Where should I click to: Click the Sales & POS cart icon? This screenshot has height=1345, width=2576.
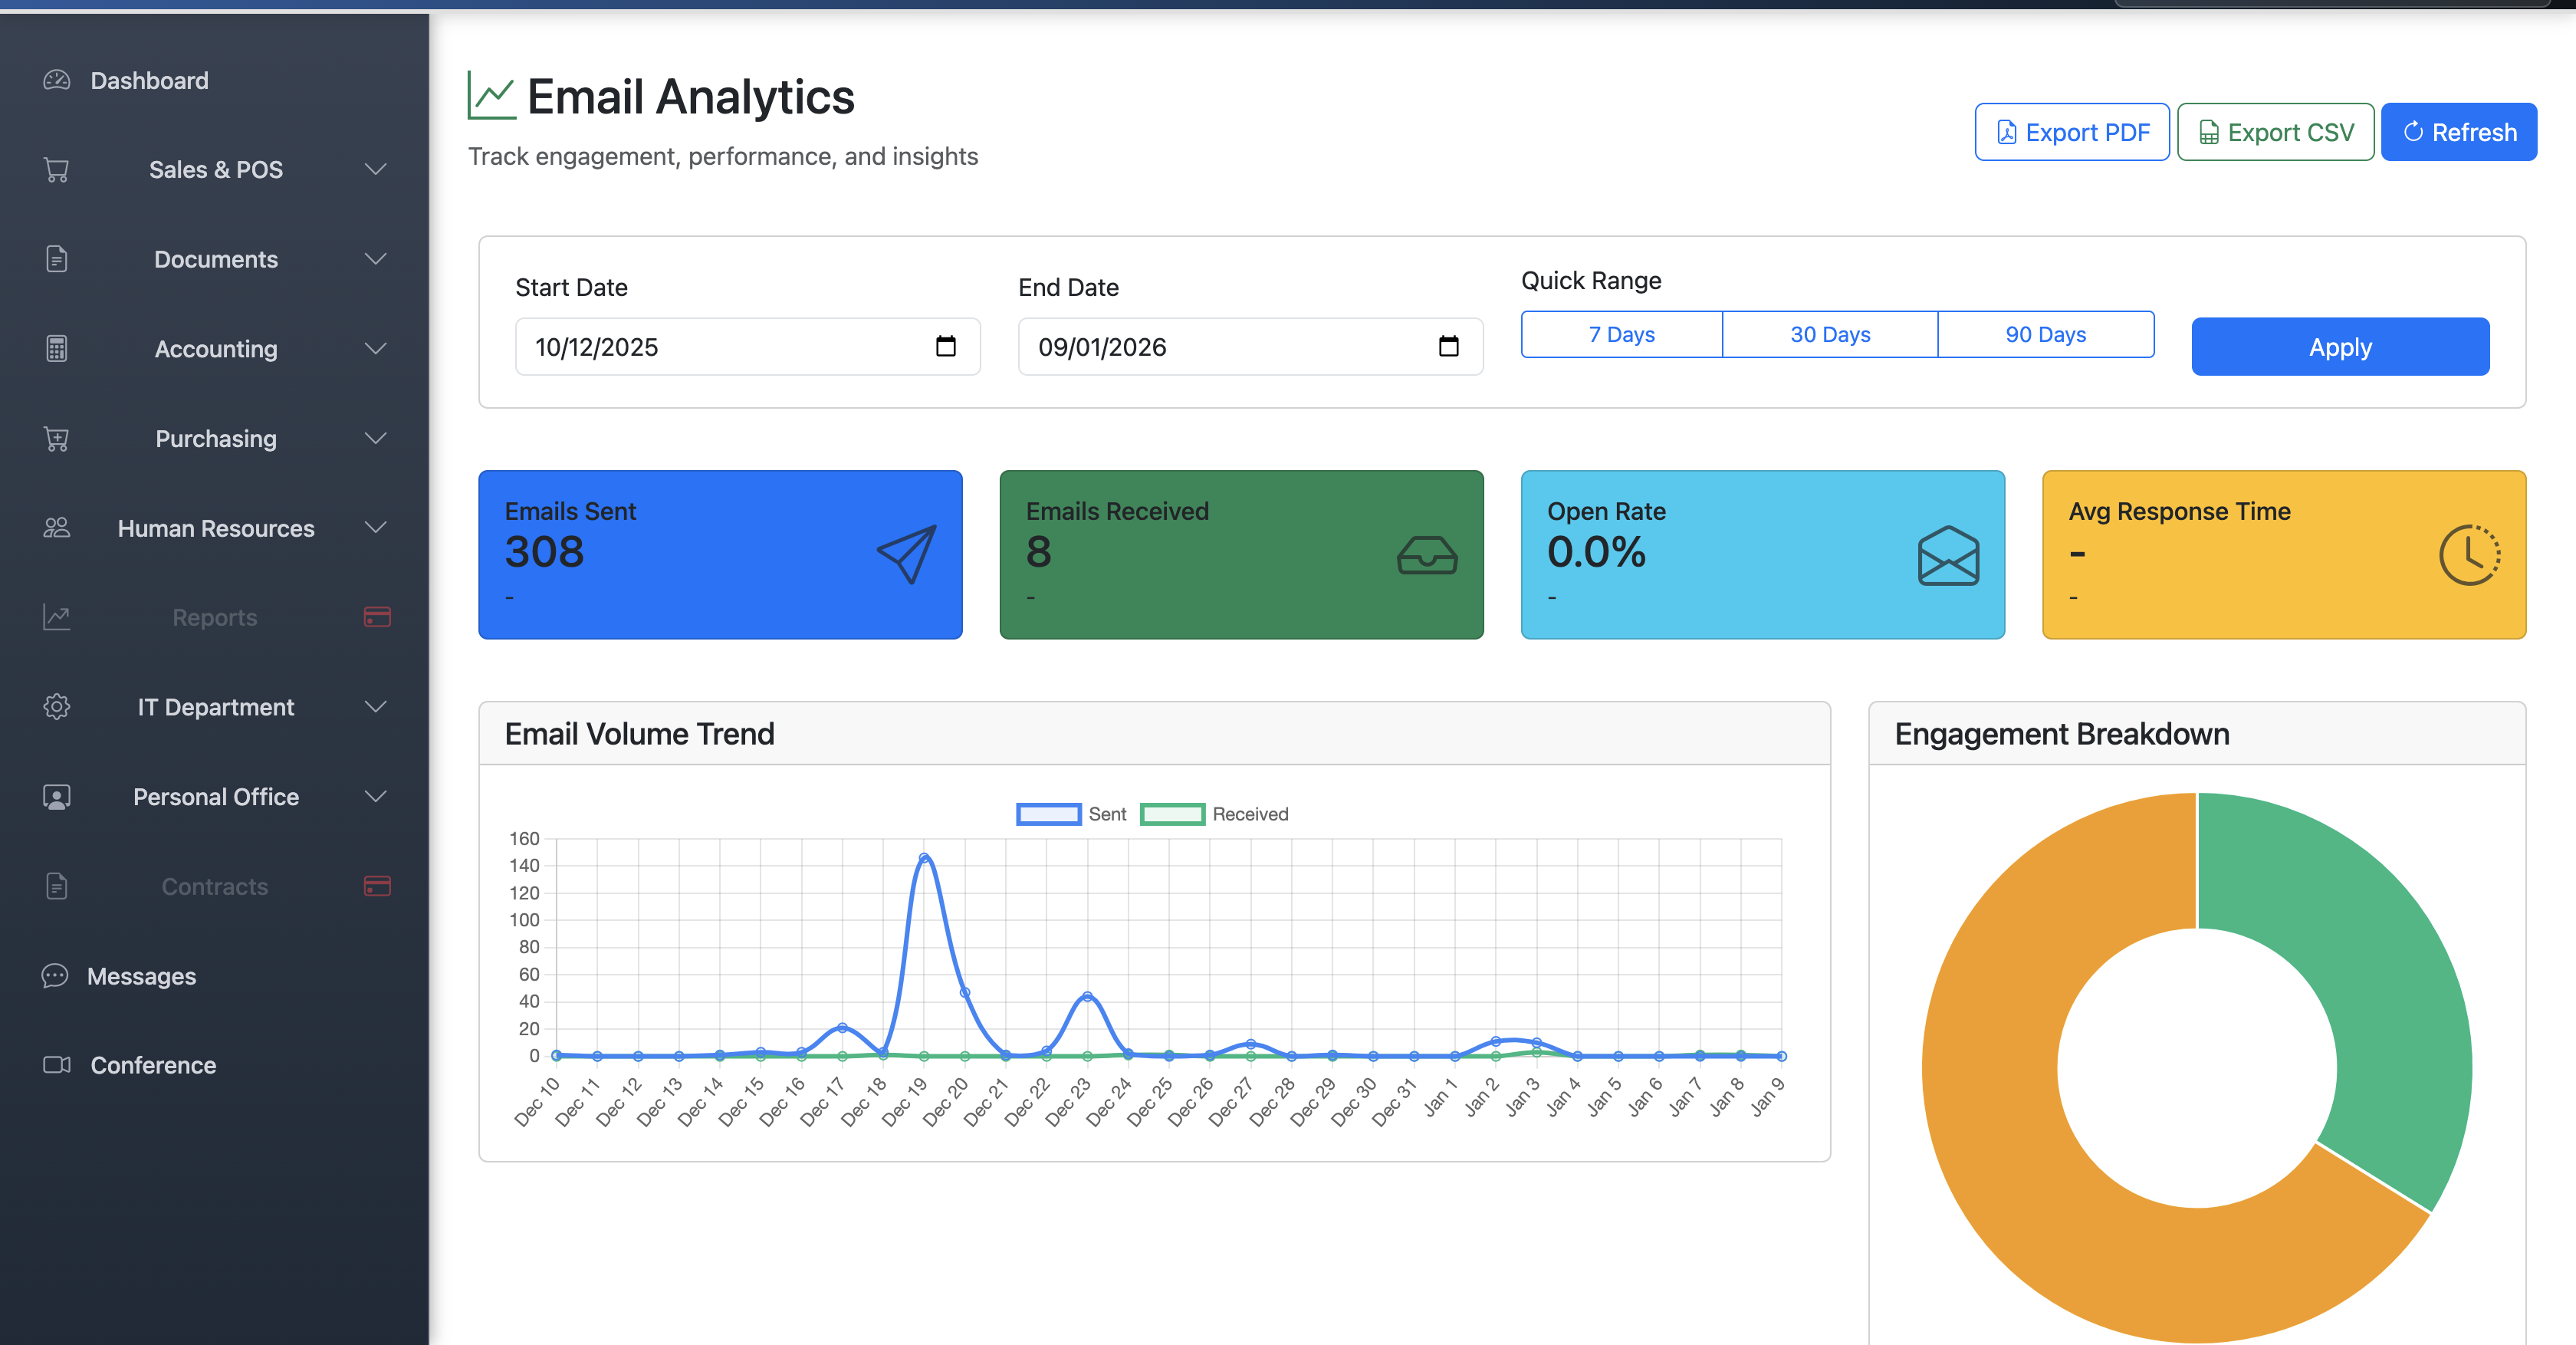(x=56, y=169)
